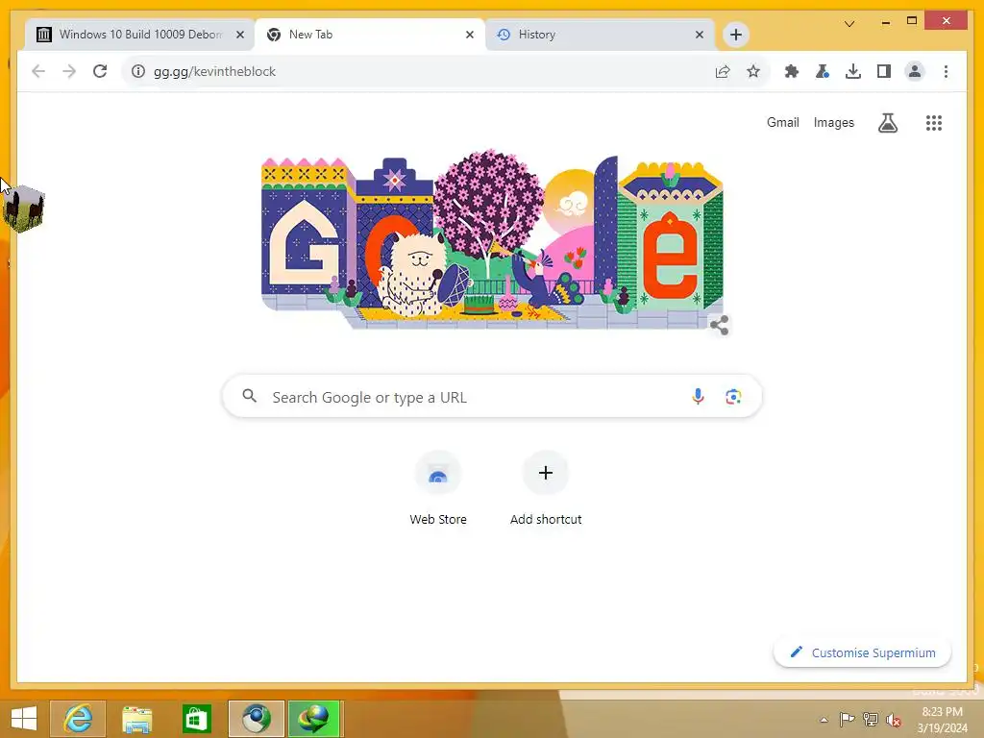Open Internet Explorer from the taskbar
Image resolution: width=984 pixels, height=738 pixels.
(x=78, y=719)
